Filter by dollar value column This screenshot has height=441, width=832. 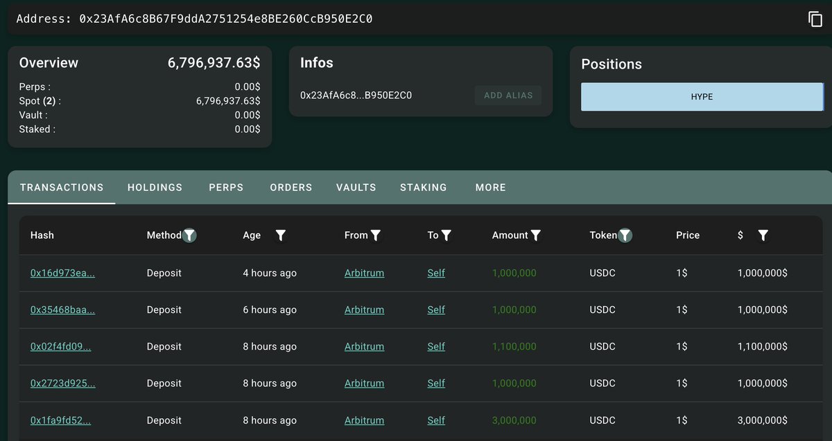[x=763, y=235]
